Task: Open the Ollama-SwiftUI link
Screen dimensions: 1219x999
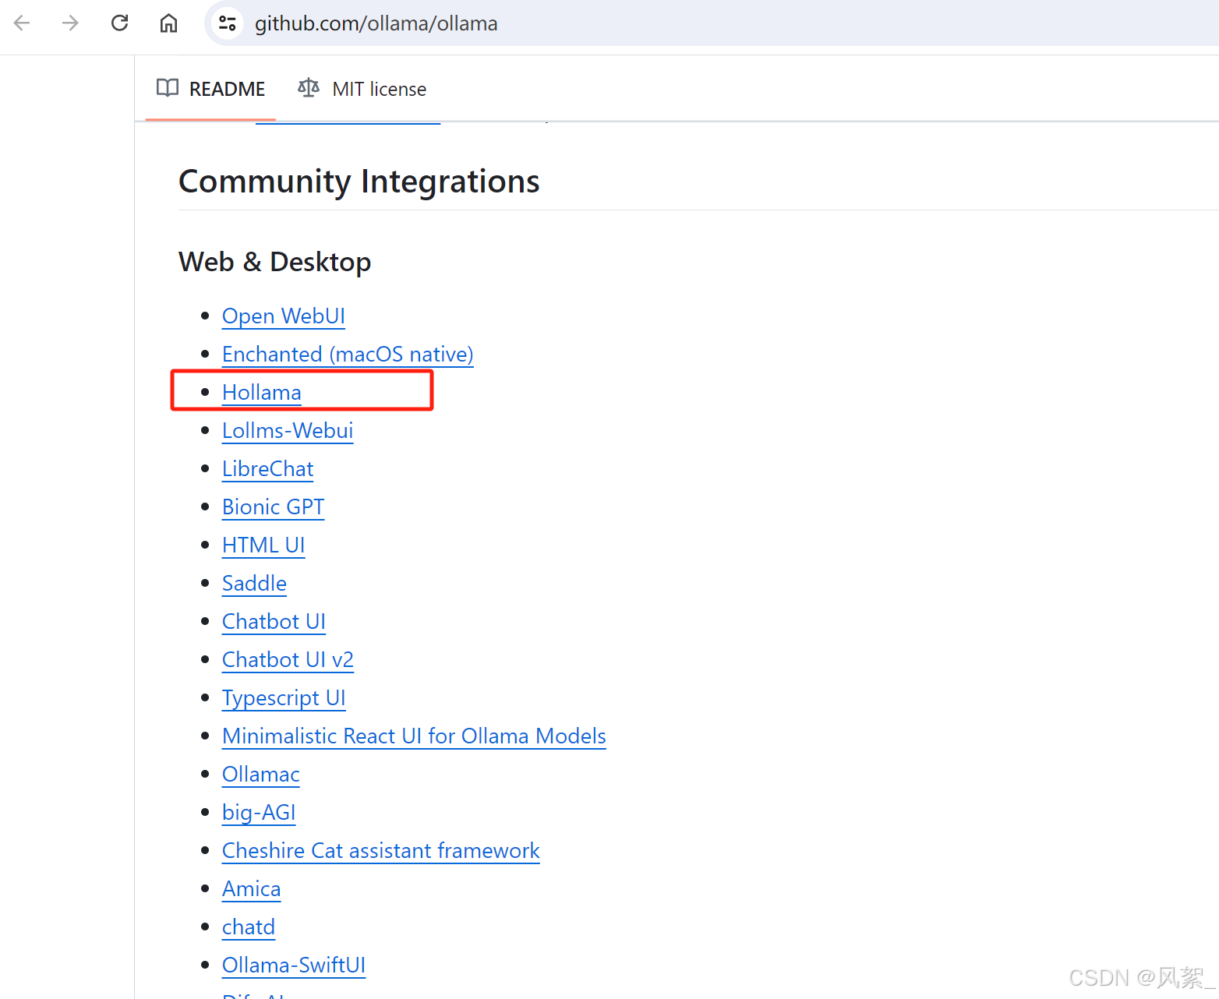Action: (294, 965)
